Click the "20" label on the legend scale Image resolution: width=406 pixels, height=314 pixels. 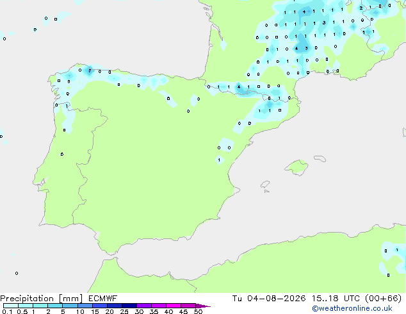[x=110, y=311]
